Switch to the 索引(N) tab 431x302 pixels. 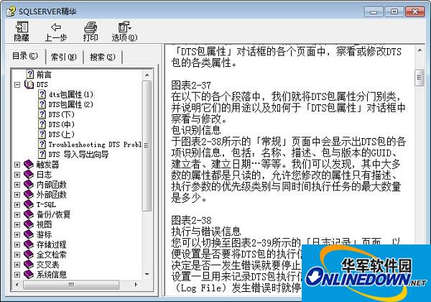click(64, 58)
